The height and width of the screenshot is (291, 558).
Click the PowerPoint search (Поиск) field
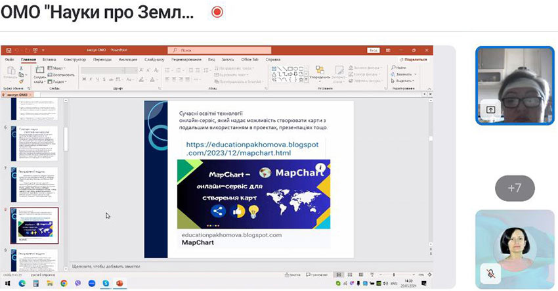click(219, 50)
